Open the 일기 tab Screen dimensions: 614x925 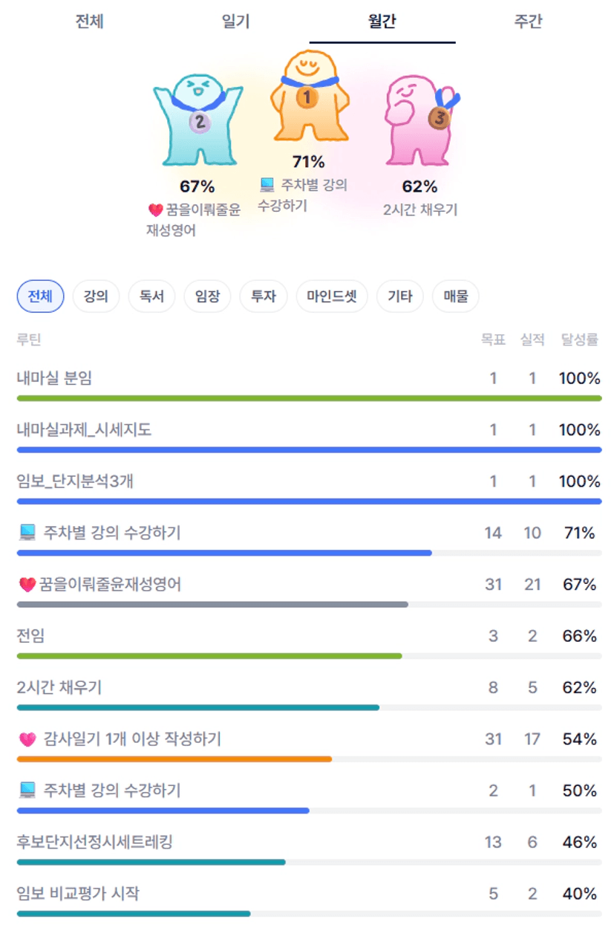235,22
